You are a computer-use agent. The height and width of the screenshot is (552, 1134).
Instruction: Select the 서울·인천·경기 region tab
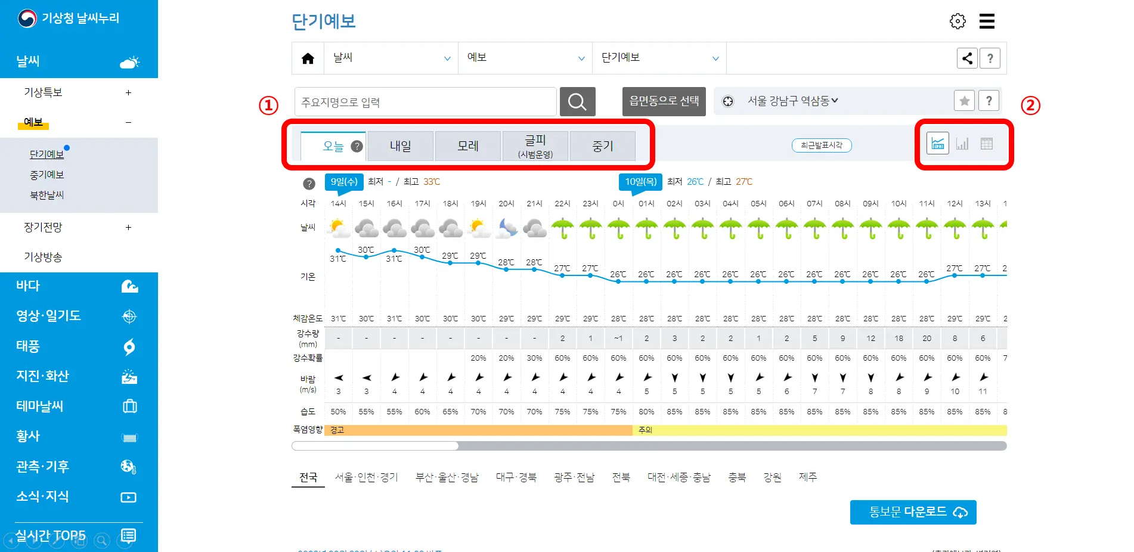367,477
